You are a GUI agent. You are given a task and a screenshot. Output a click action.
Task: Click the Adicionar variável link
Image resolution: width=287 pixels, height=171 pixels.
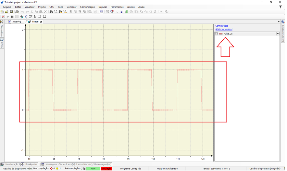[x=224, y=29]
